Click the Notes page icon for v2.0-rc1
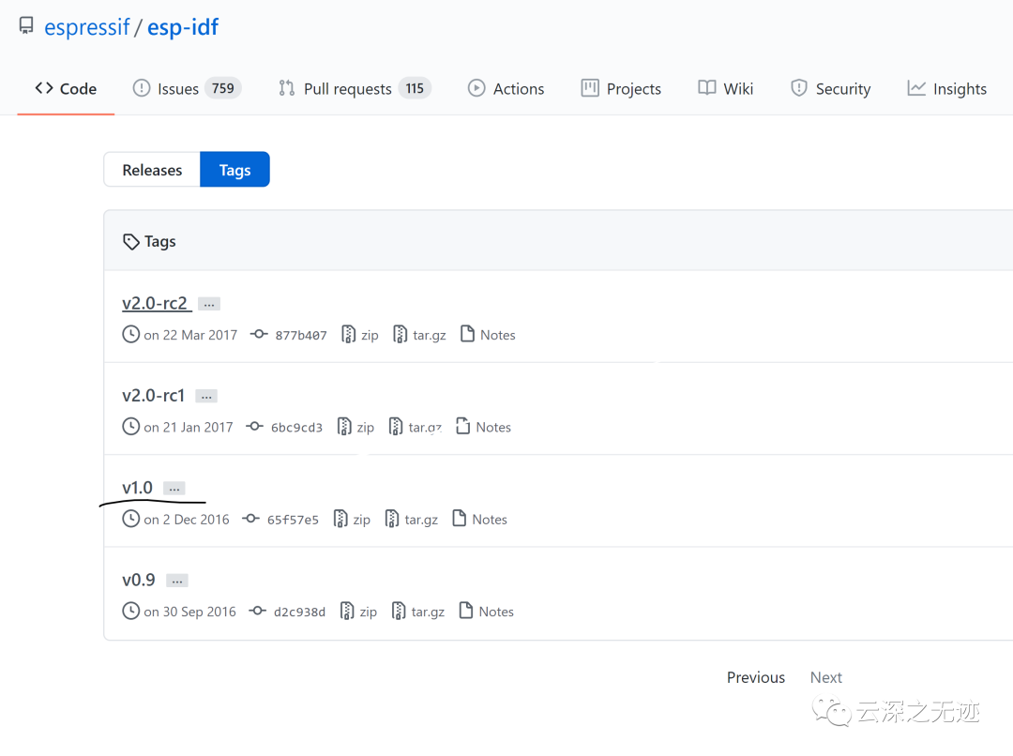Screen dimensions: 1013x756 tap(462, 426)
